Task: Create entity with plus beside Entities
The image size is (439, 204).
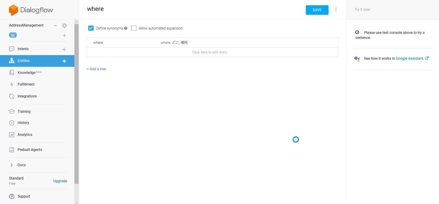Action: pos(64,61)
